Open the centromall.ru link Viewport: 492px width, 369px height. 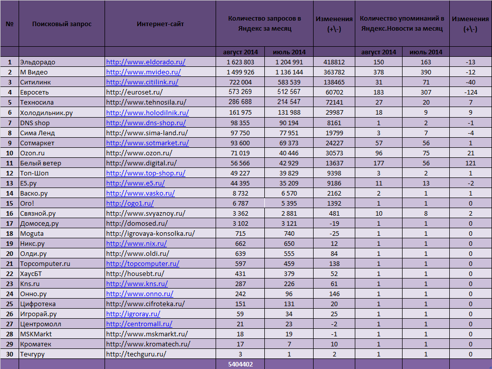pos(139,324)
